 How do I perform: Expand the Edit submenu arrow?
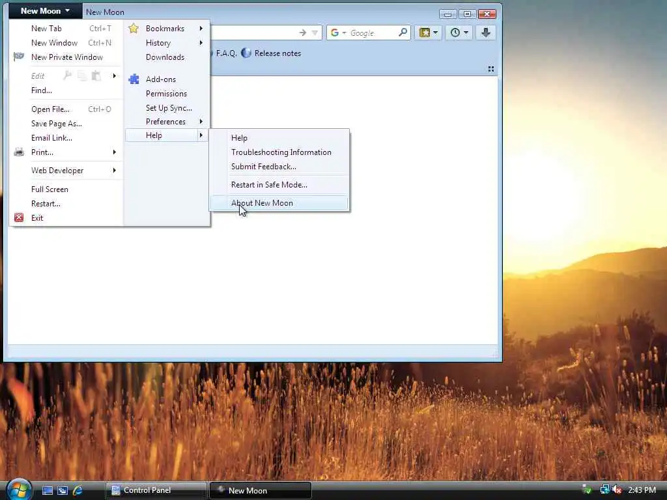click(x=114, y=76)
